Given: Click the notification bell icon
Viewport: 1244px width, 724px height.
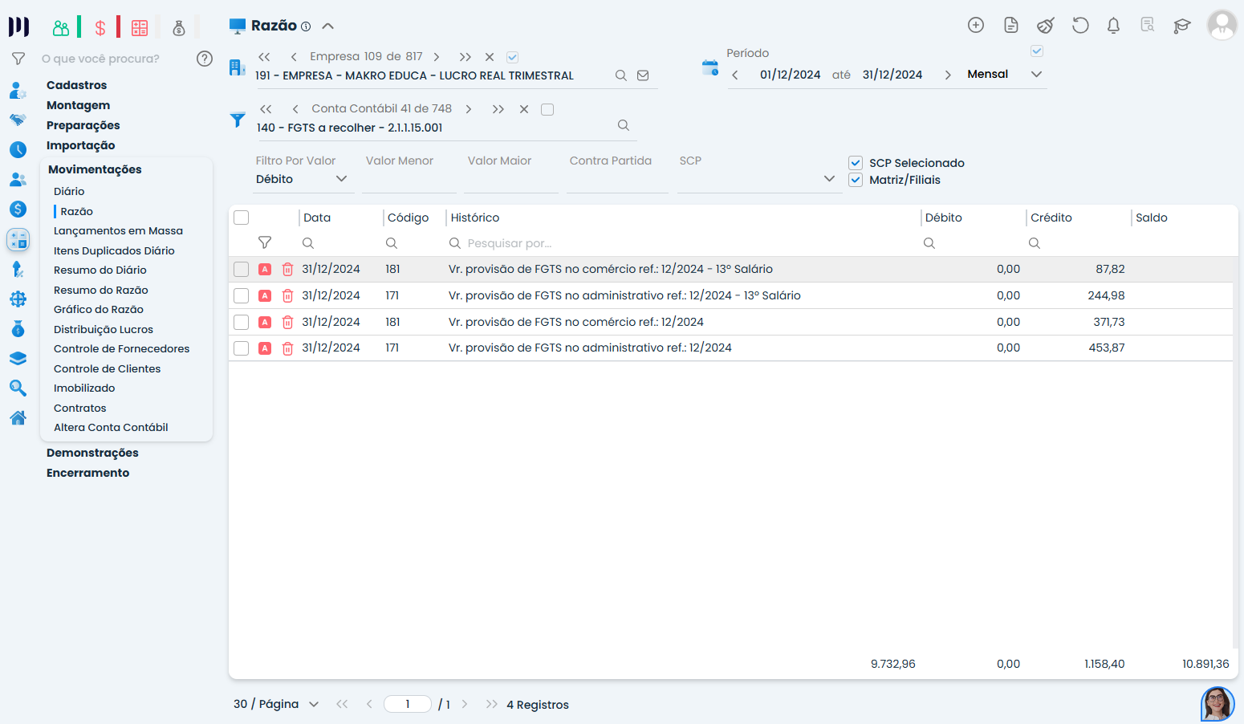Looking at the screenshot, I should coord(1113,26).
